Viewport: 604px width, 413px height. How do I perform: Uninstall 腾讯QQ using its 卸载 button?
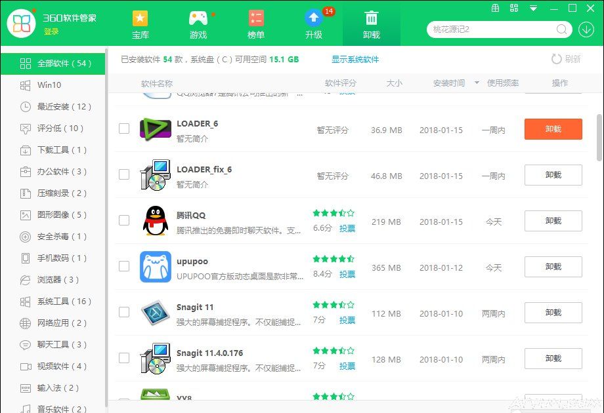point(553,221)
